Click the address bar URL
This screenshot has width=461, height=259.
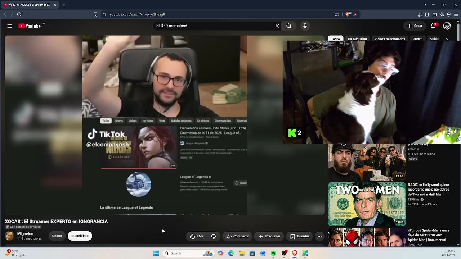(x=137, y=14)
